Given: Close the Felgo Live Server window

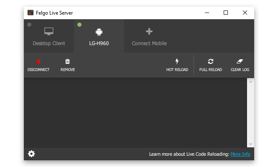Looking at the screenshot, I should (x=245, y=13).
